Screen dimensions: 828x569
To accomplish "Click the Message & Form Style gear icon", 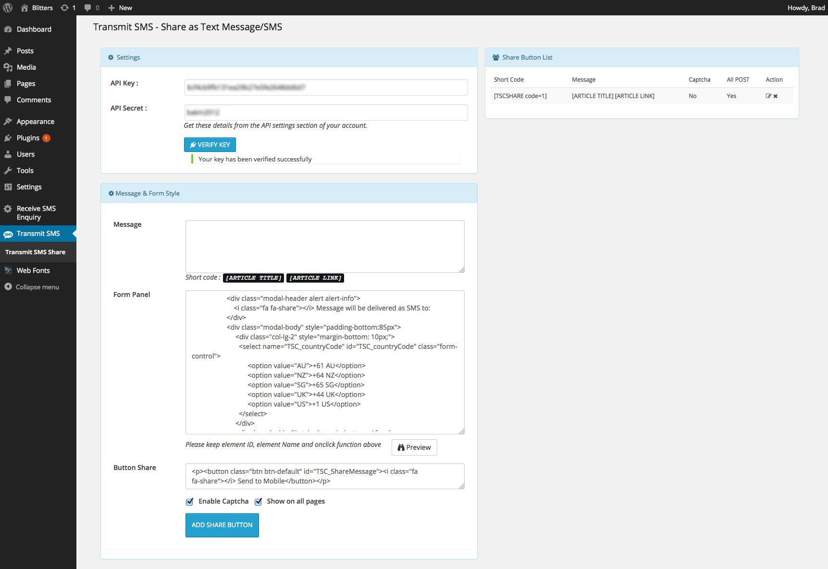I will (111, 193).
